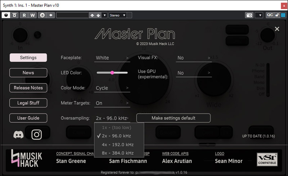Image resolution: width=288 pixels, height=176 pixels.
Task: Open the Release Notes section
Action: pos(28,88)
